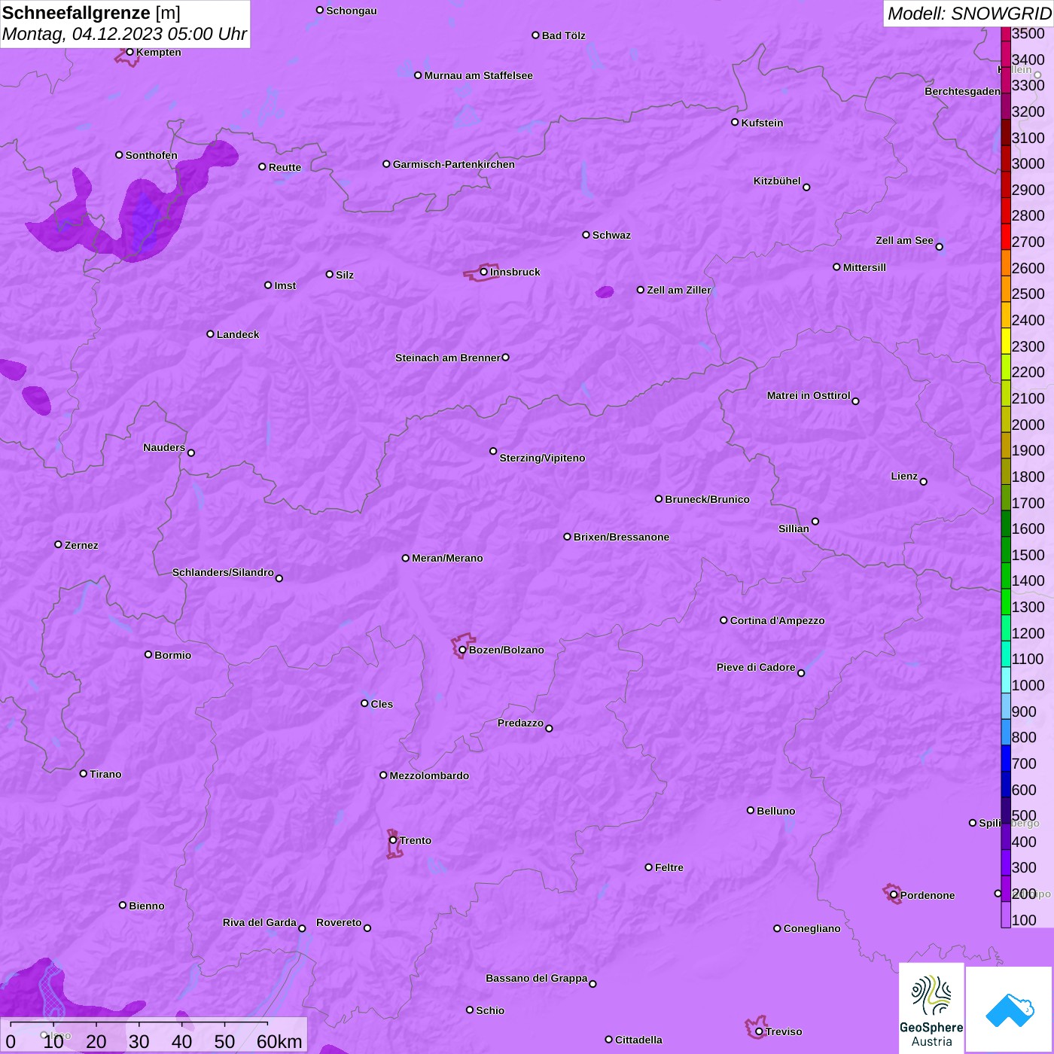Click the Sillian location dot
Viewport: 1054px width, 1054px height.
(x=815, y=521)
